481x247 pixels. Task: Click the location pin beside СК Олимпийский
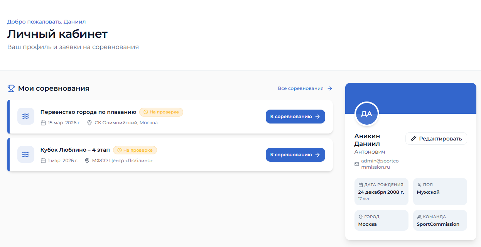(x=89, y=123)
